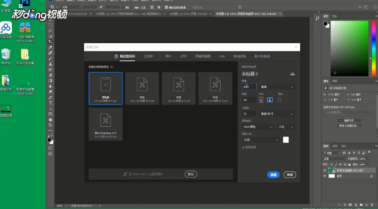This screenshot has height=209, width=378.
Task: Click the Change Screen Mode icon
Action: point(51,153)
